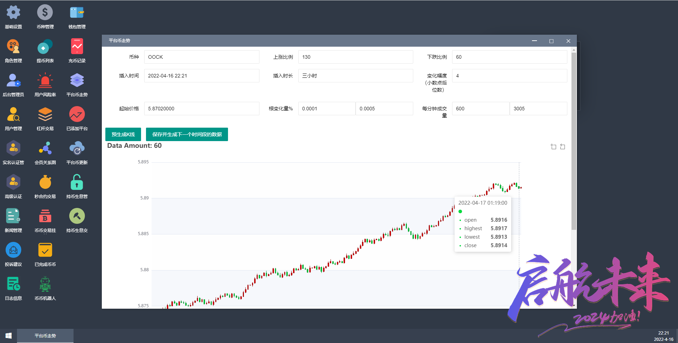Open the 插入时长 dropdown showing 三小时
This screenshot has width=678, height=343.
coord(356,76)
